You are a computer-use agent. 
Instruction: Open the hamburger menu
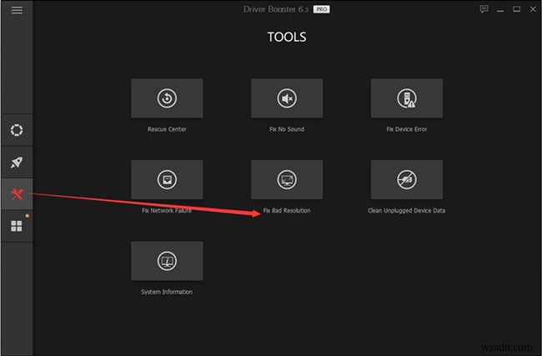coord(17,10)
